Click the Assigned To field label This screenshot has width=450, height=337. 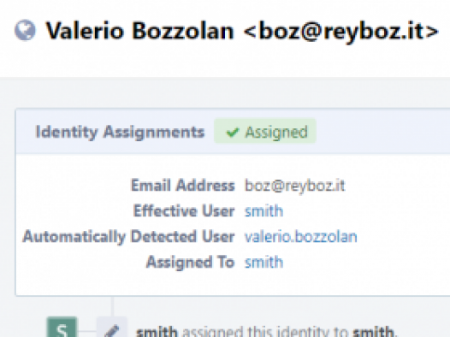click(x=190, y=262)
